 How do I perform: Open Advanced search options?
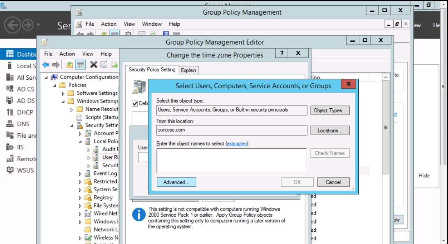[x=176, y=182]
